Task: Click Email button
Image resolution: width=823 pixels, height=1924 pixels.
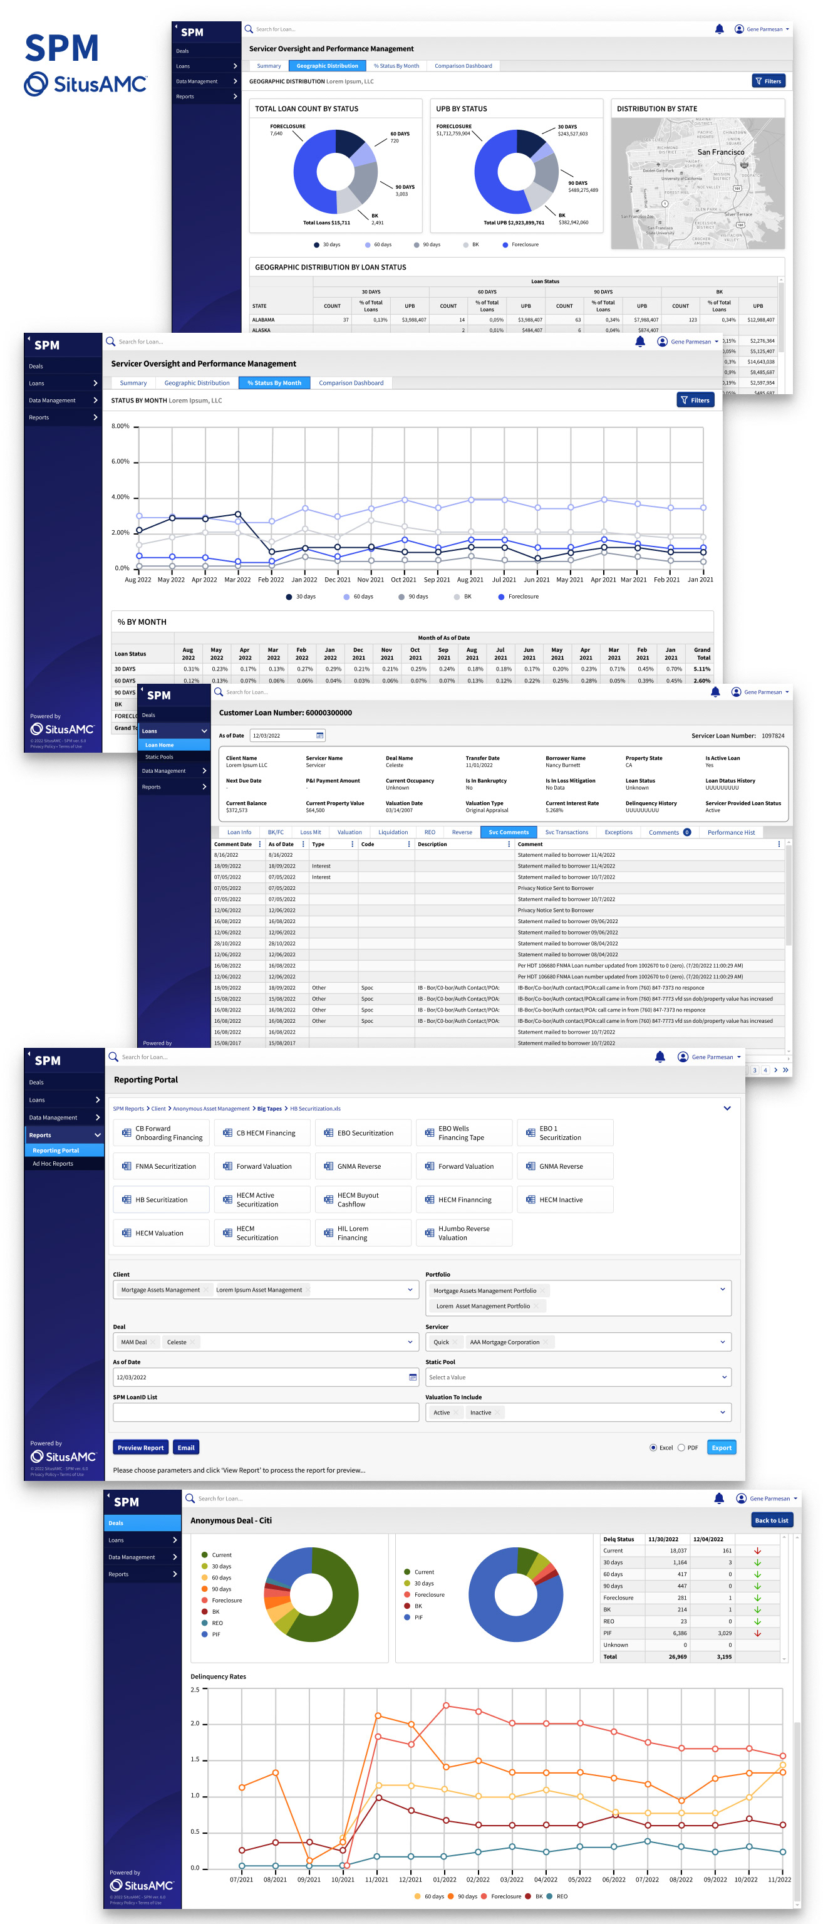Action: click(186, 1448)
